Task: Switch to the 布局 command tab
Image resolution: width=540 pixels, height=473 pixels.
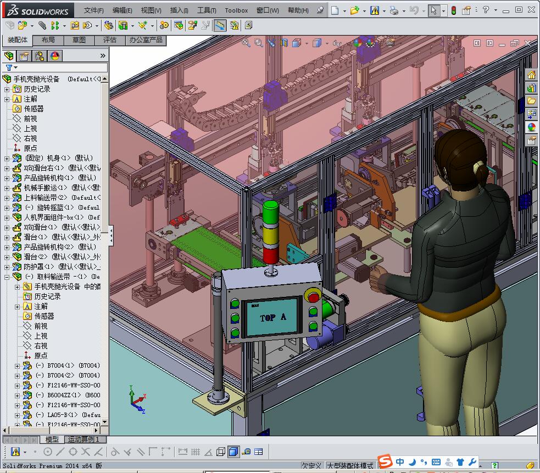Action: (x=48, y=40)
